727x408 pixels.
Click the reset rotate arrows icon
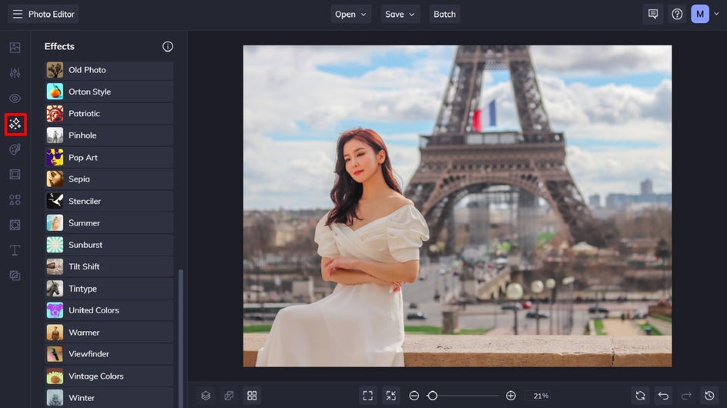tap(640, 396)
